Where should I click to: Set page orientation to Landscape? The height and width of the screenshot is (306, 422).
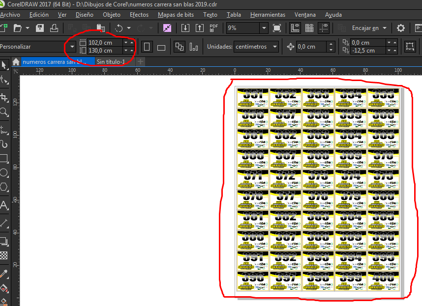[161, 48]
